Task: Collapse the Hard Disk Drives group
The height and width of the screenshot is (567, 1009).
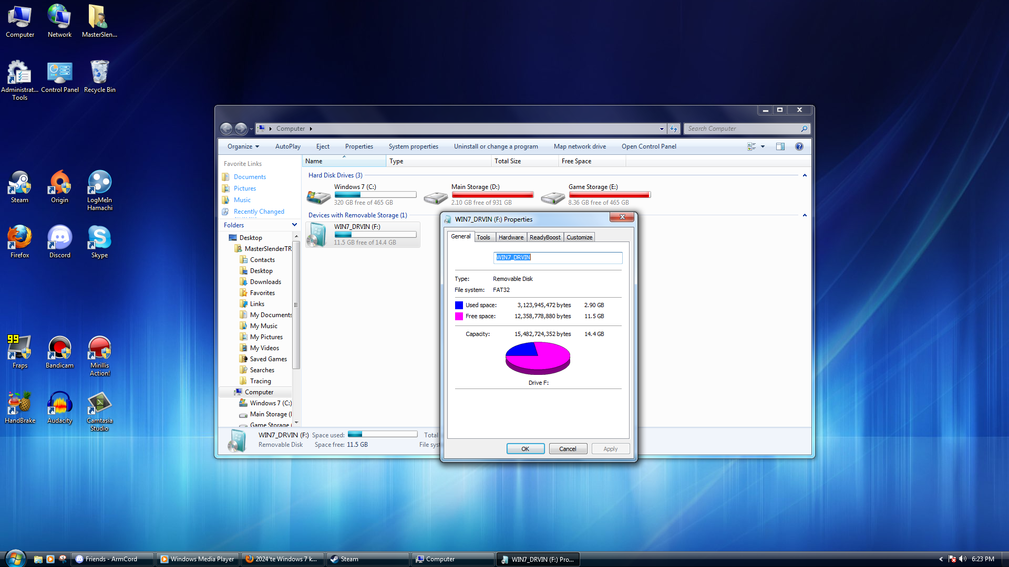Action: 805,175
